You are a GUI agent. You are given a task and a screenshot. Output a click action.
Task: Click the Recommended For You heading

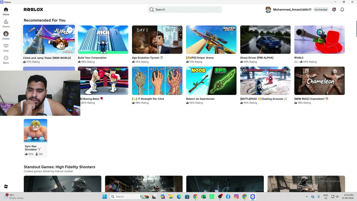tap(45, 20)
